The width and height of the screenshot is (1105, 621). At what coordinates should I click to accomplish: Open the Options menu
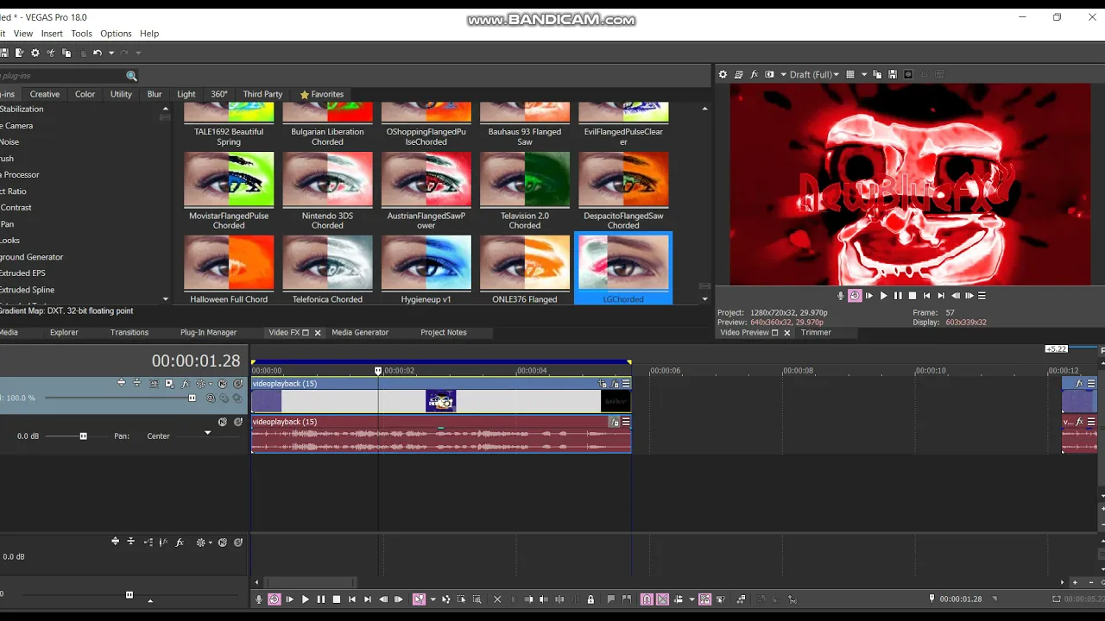116,34
